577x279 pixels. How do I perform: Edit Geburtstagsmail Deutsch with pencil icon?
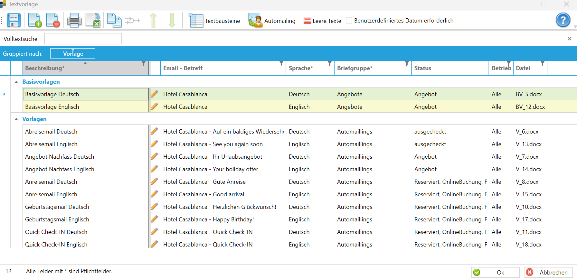tap(155, 207)
